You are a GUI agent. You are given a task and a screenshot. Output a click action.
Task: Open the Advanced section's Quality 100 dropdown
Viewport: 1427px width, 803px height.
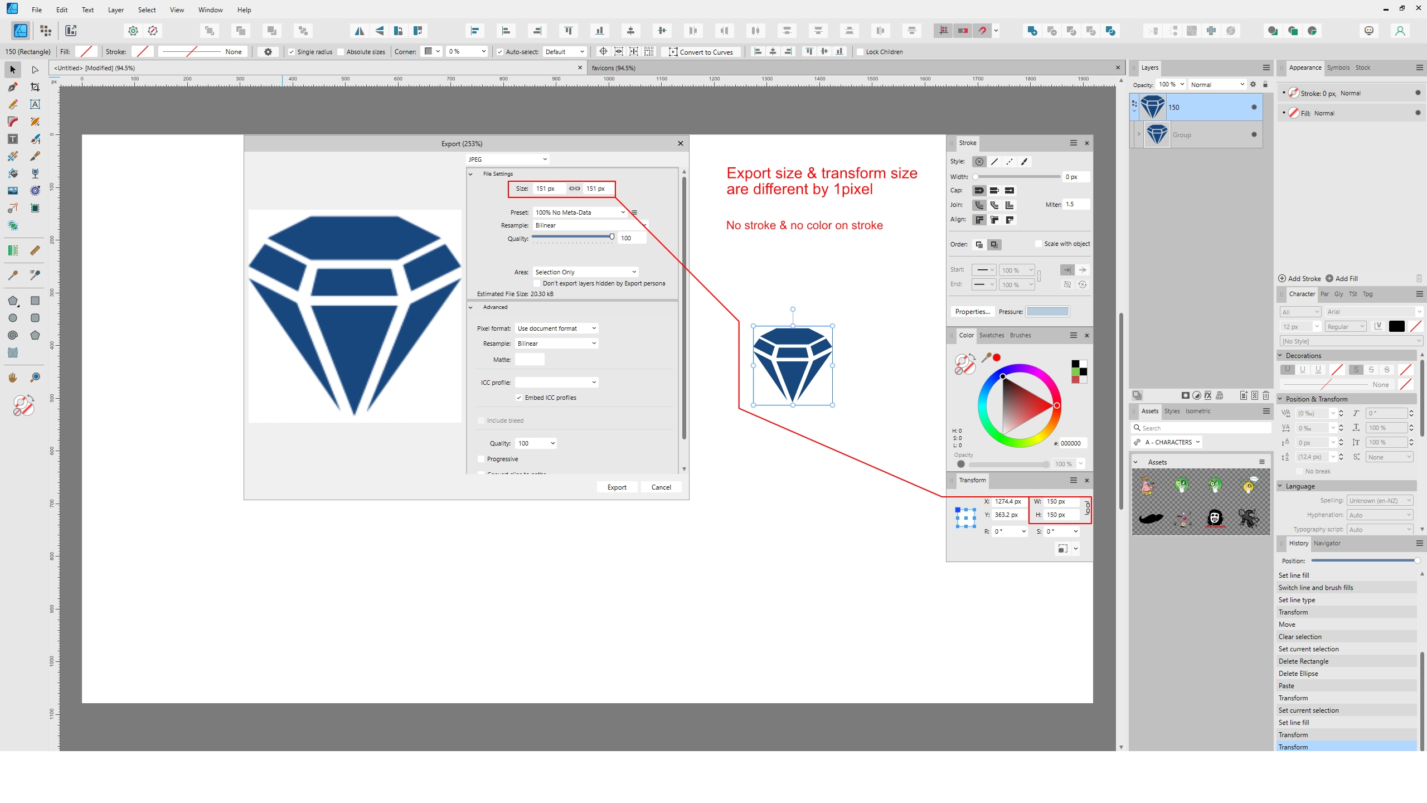[536, 443]
